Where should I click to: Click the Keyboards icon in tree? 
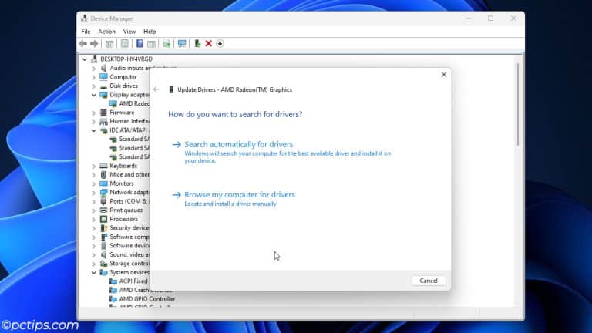tap(103, 166)
